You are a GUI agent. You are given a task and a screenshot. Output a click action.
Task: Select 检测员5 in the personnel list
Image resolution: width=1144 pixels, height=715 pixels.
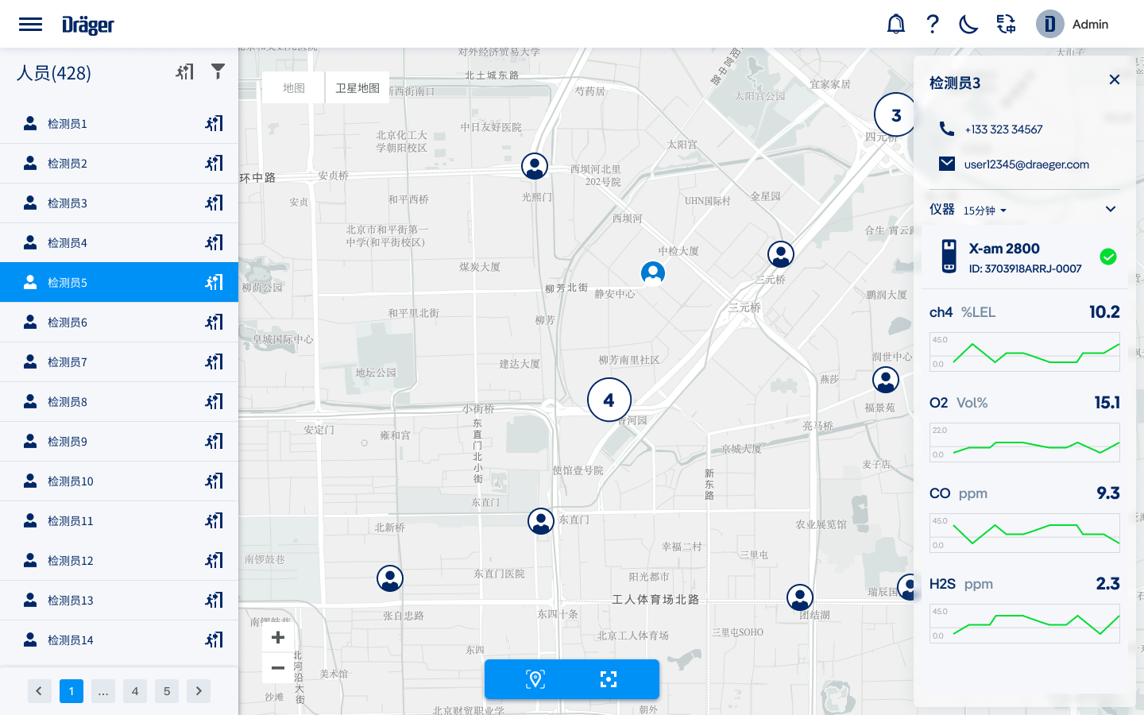point(119,283)
